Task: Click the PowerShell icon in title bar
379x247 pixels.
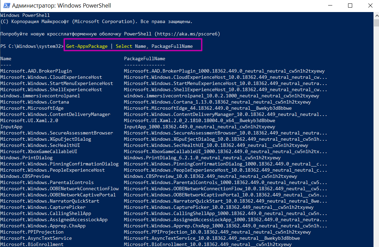Action: click(x=6, y=6)
